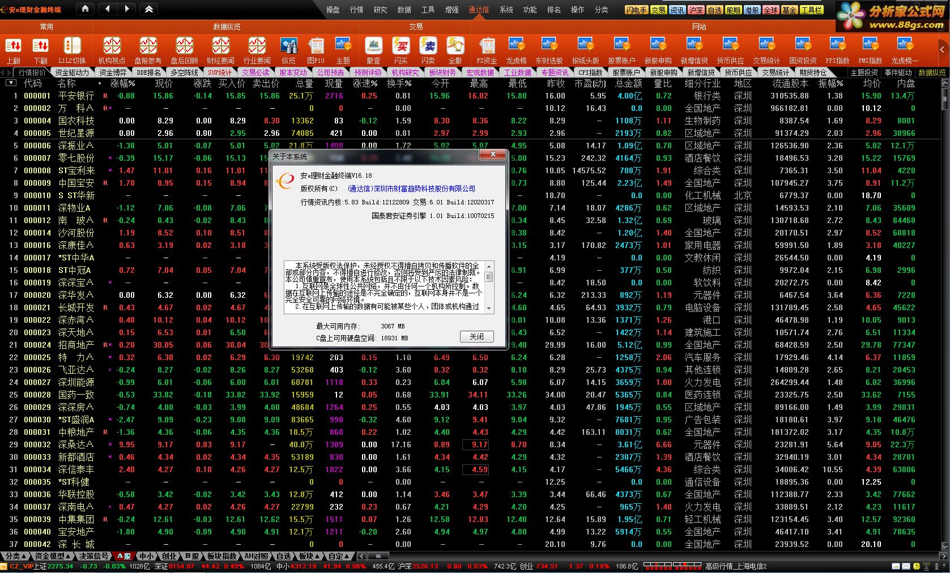This screenshot has width=950, height=573.
Task: Expand the 板块 bottom tab menu
Action: 309,556
